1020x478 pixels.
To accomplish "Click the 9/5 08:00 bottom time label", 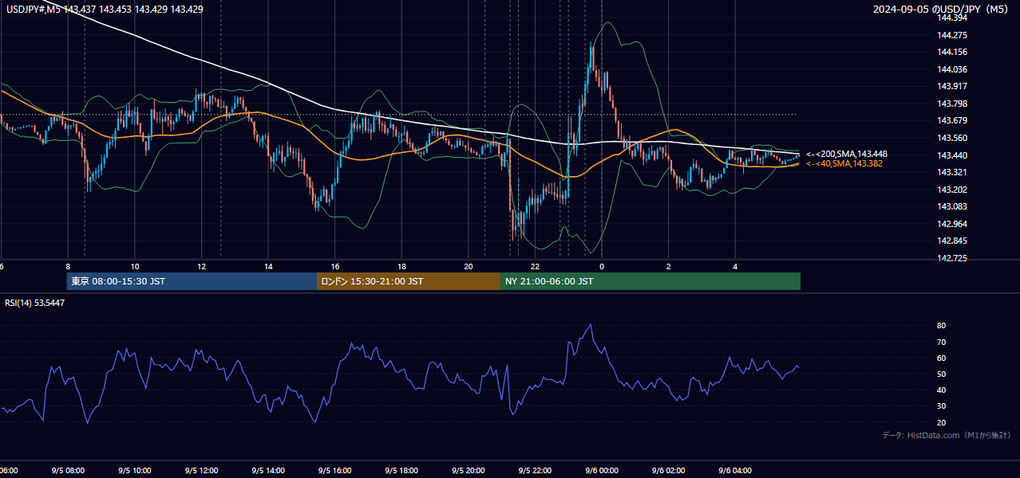I will point(67,470).
